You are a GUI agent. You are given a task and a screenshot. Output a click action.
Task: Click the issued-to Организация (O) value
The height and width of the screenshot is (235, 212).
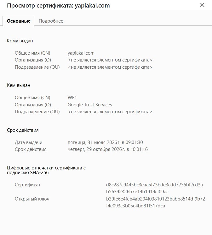pyautogui.click(x=110, y=60)
